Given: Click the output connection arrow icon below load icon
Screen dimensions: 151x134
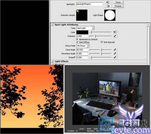Looking at the screenshot, I should tap(108, 6).
